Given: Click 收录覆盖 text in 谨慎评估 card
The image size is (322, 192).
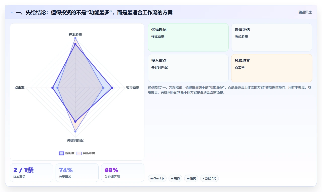Looking at the screenshot, I should 241,37.
